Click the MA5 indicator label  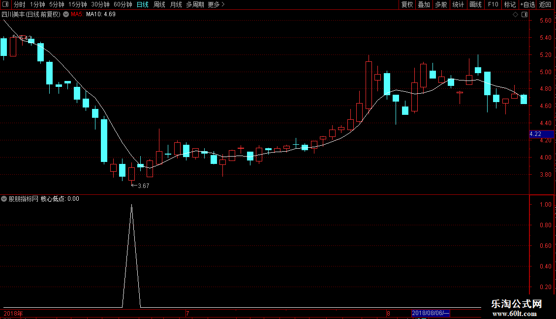tap(77, 14)
